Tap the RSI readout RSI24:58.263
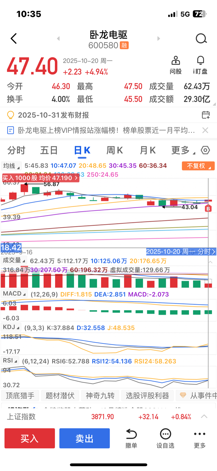Screen dimensions: 217x471 click(155, 361)
